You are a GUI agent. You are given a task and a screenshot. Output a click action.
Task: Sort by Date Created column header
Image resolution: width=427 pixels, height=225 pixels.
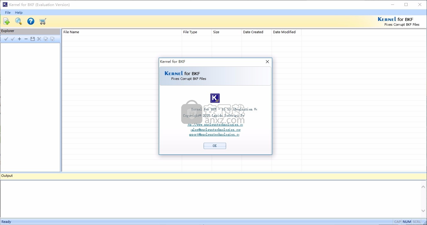click(257, 32)
